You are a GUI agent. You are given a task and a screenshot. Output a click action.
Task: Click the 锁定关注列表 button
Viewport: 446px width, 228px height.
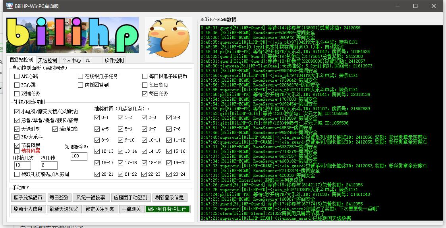(x=100, y=209)
